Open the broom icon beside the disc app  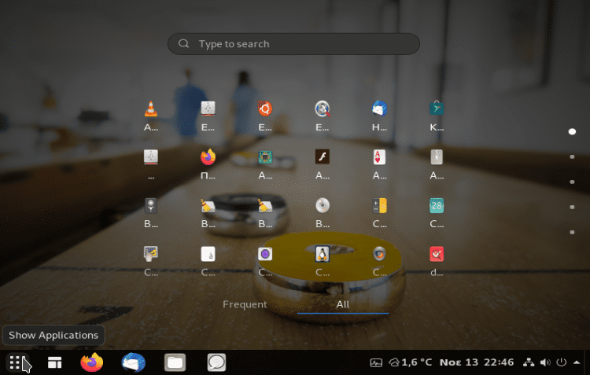(265, 206)
